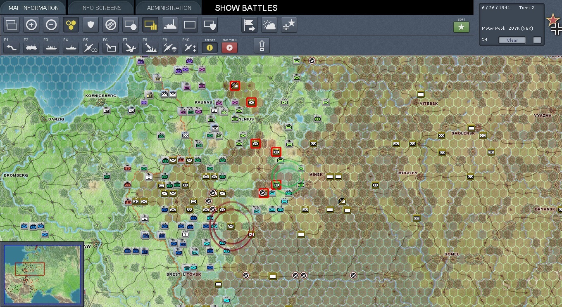Select F2 rail movement mode
The image size is (562, 307).
[x=31, y=47]
